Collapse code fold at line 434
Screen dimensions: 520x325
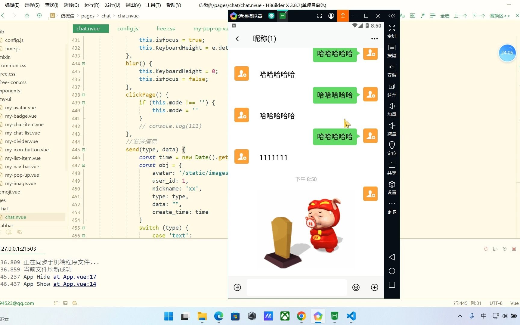84,63
